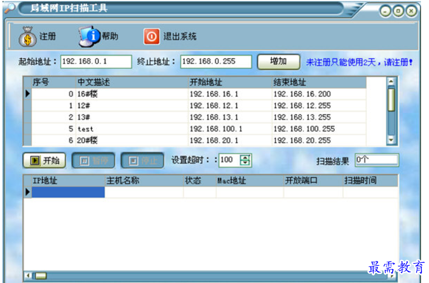Click the 状态 results column header
The image size is (429, 283).
(x=200, y=181)
